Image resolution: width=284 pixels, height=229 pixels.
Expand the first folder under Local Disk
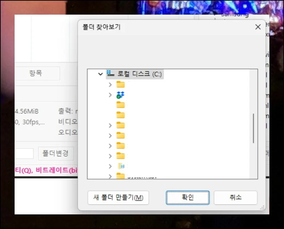coord(110,84)
